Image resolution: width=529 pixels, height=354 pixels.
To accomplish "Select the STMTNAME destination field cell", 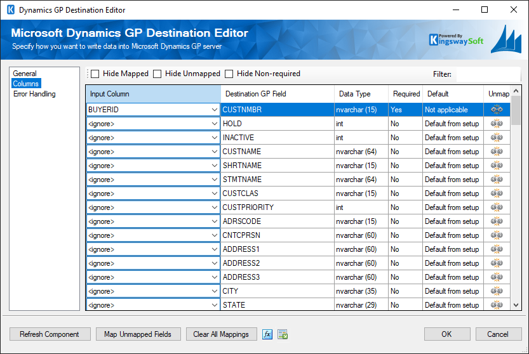I will click(278, 180).
